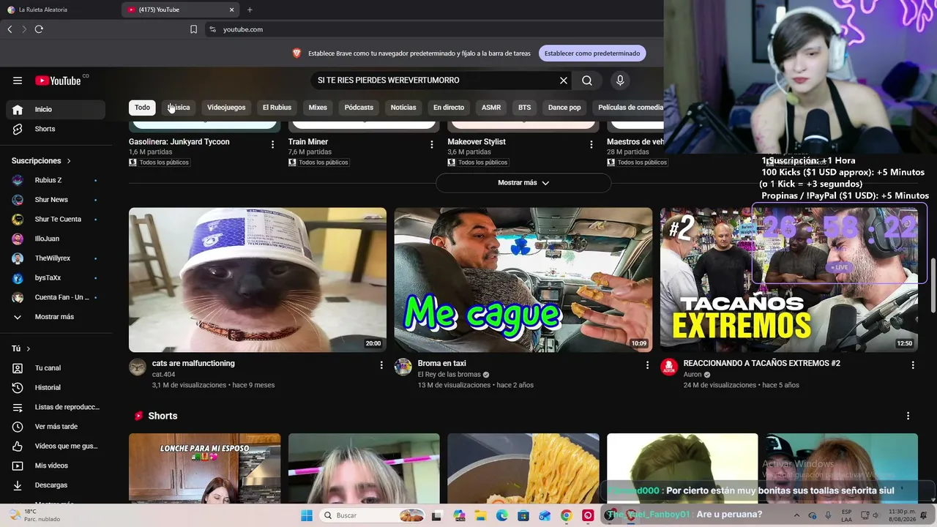Screen dimensions: 937x527
Task: Open El Rey de las bromas channel avatar
Action: pos(403,367)
